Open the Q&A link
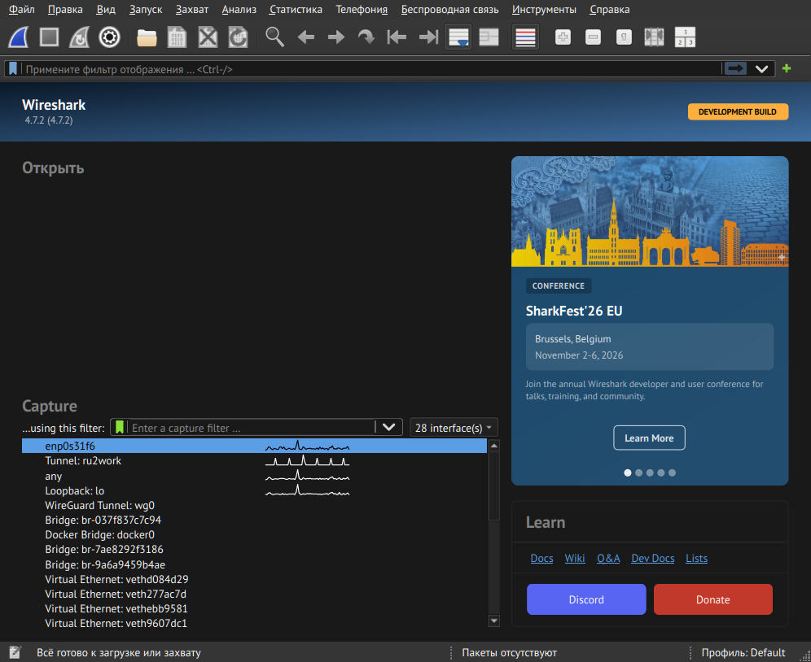This screenshot has width=811, height=662. pyautogui.click(x=608, y=558)
